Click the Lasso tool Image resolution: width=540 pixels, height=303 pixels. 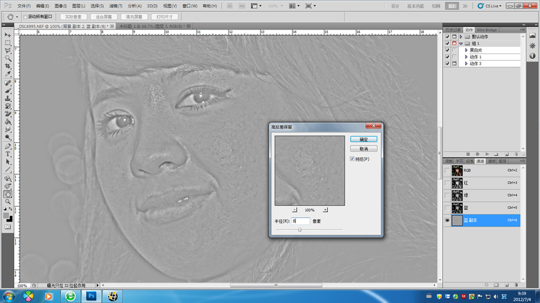click(8, 50)
